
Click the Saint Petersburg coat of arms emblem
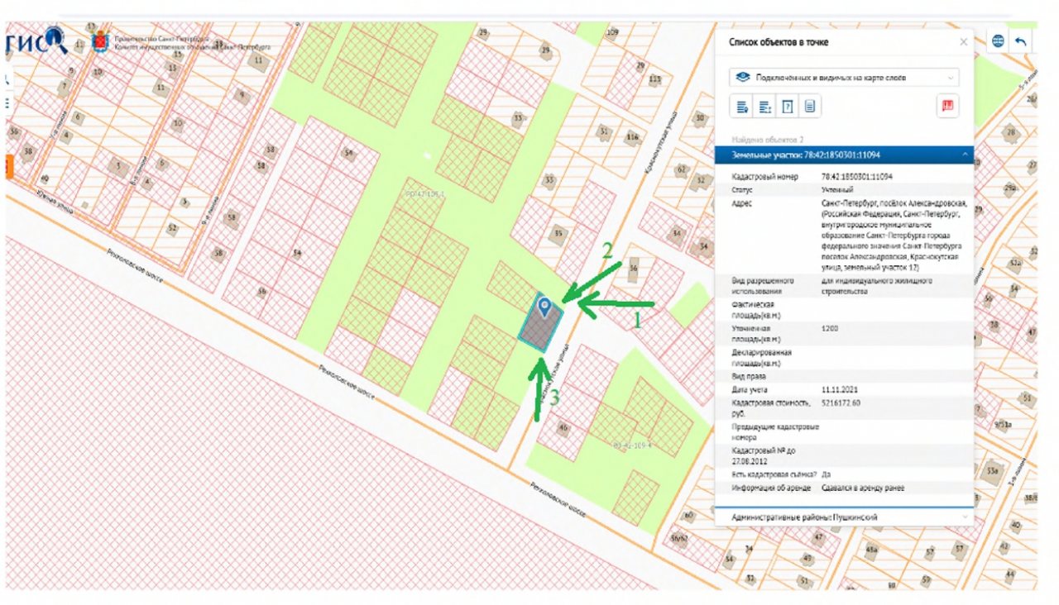coord(100,40)
